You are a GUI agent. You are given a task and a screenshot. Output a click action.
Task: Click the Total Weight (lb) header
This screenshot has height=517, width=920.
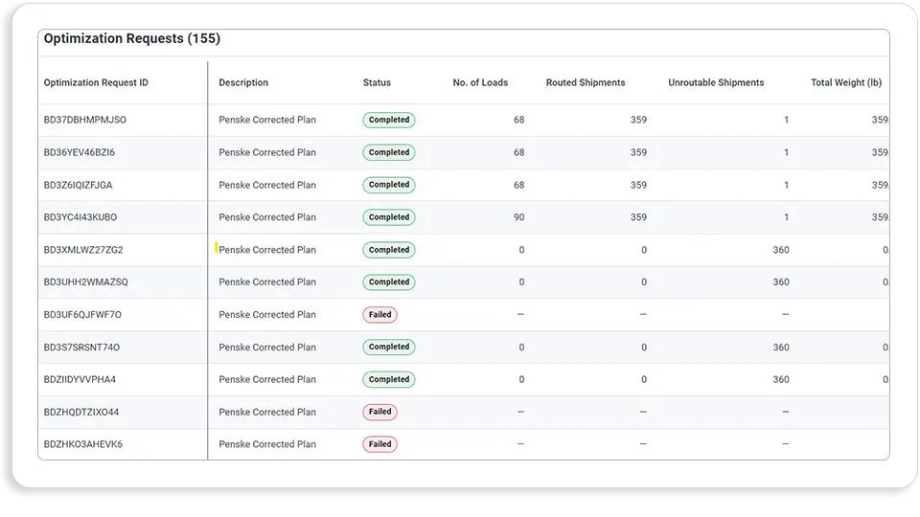[845, 83]
